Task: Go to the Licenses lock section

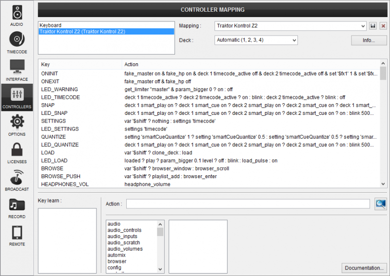Action: 17,152
